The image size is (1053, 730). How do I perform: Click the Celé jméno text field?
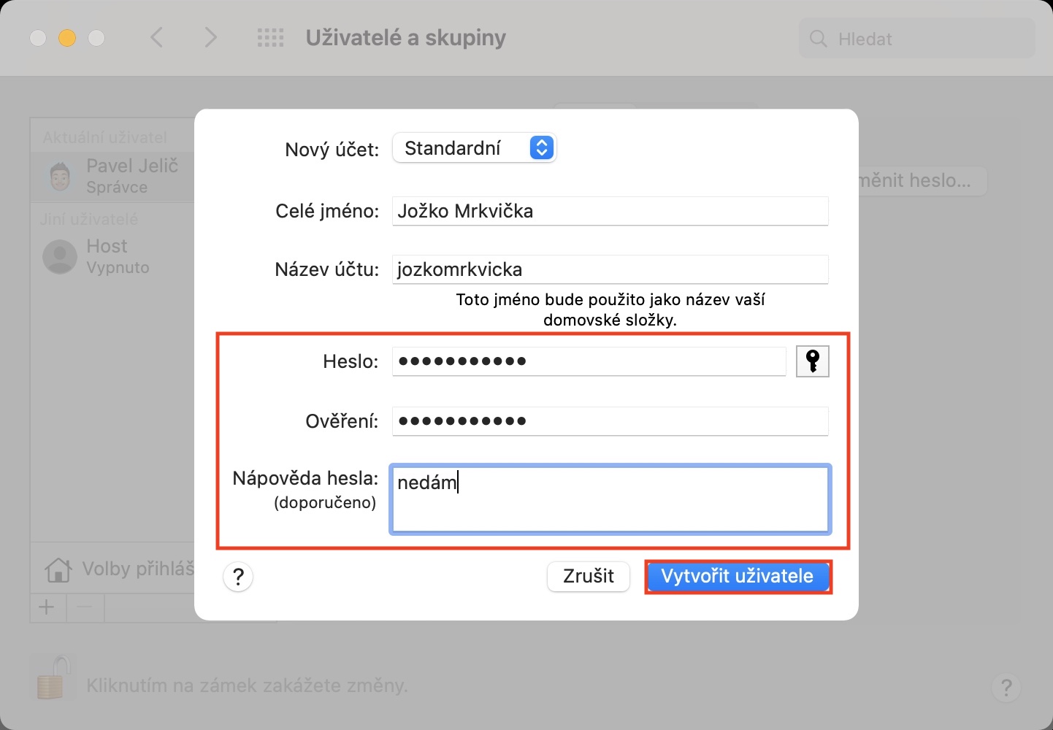pos(610,211)
